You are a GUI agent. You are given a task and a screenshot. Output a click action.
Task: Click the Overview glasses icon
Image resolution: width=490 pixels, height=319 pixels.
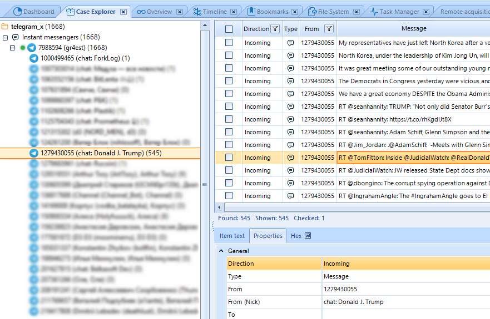point(141,12)
